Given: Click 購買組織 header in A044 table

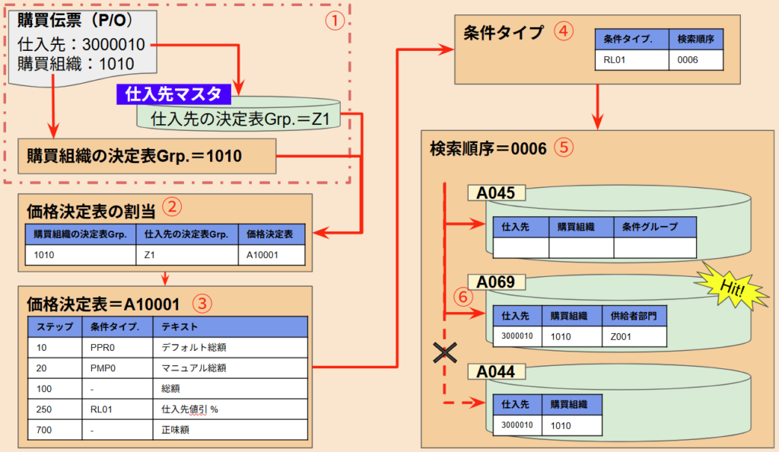Looking at the screenshot, I should 572,405.
